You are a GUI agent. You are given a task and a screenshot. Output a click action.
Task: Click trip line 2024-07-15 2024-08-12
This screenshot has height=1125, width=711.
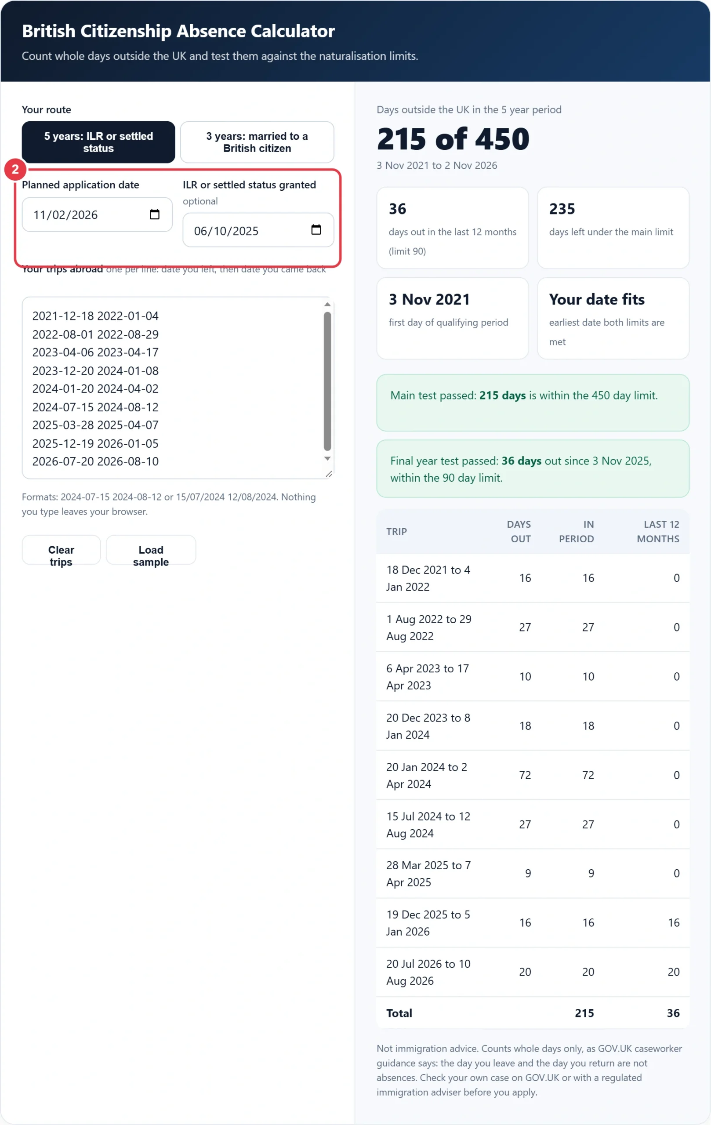(x=95, y=407)
